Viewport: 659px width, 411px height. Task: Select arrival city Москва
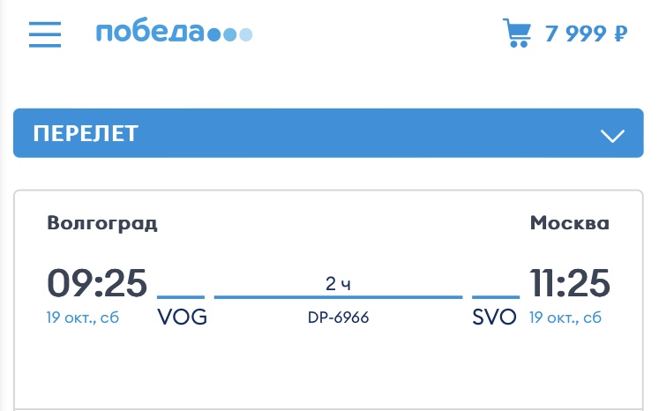(569, 223)
